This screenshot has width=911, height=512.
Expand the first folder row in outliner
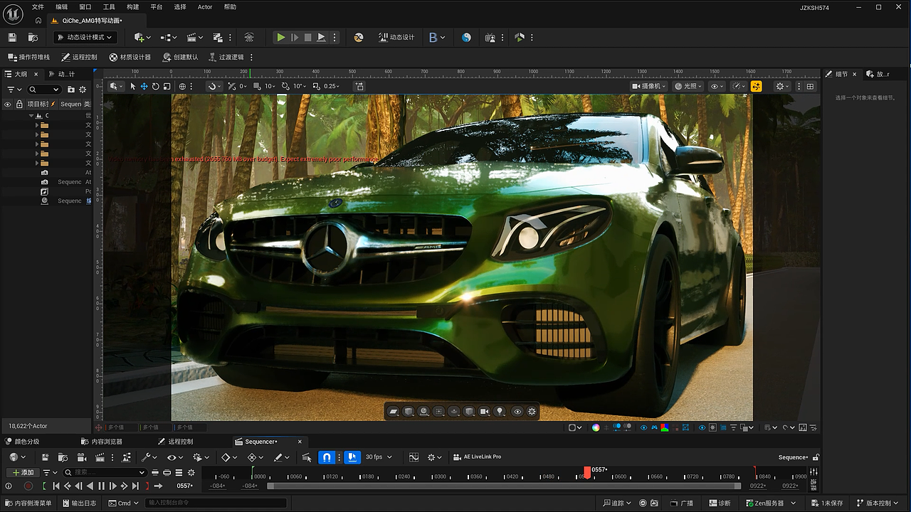(x=37, y=125)
